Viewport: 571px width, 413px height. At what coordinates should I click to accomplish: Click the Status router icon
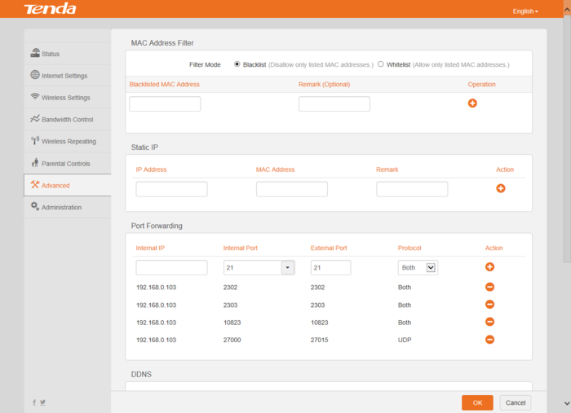pyautogui.click(x=35, y=53)
